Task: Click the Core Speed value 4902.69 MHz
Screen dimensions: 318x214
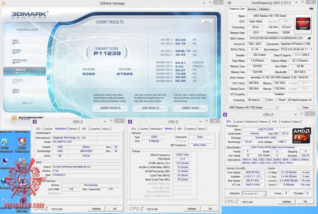Action: point(253,172)
